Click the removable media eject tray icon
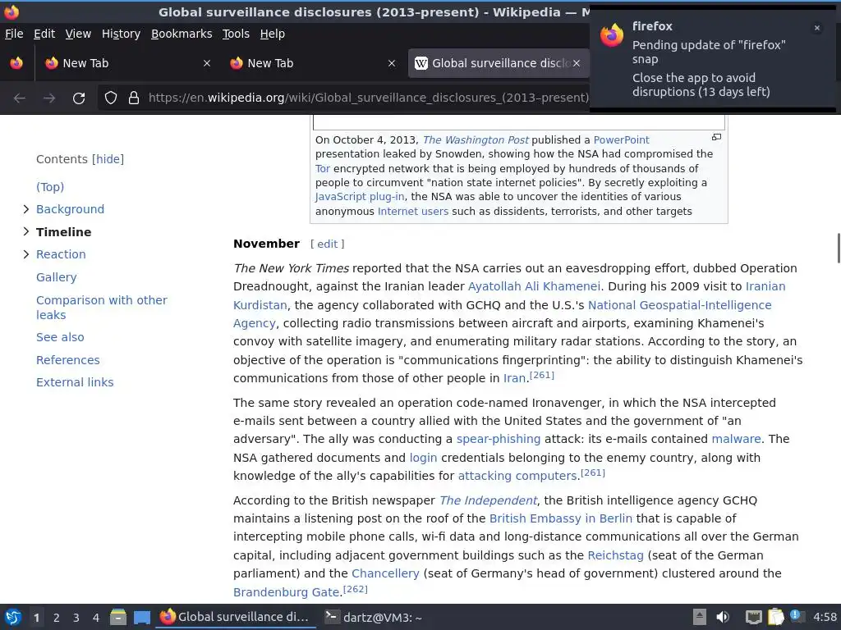Viewport: 841px width, 630px height. point(700,617)
